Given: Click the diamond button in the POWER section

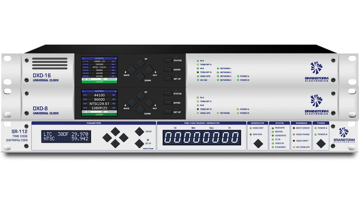Looking at the screenshot, I should pos(321,144).
